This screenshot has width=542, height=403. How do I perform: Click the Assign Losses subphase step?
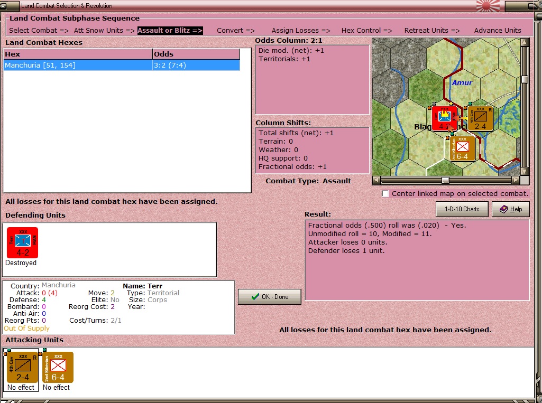point(301,31)
